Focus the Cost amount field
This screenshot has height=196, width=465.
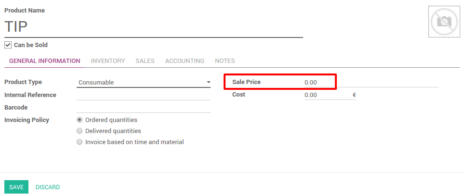click(327, 95)
